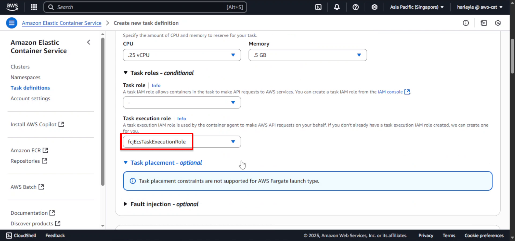
Task: Click the sidebar scrollbar thumb
Action: 103,111
